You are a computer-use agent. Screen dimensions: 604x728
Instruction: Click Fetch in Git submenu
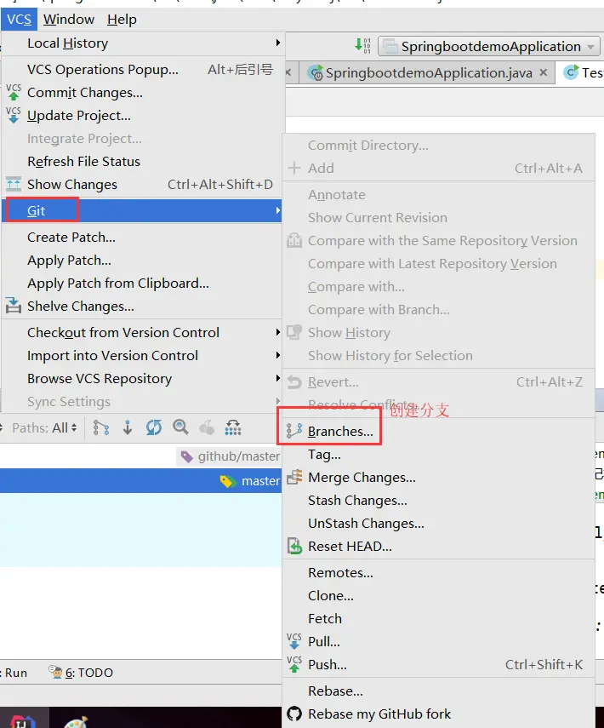click(x=438, y=619)
